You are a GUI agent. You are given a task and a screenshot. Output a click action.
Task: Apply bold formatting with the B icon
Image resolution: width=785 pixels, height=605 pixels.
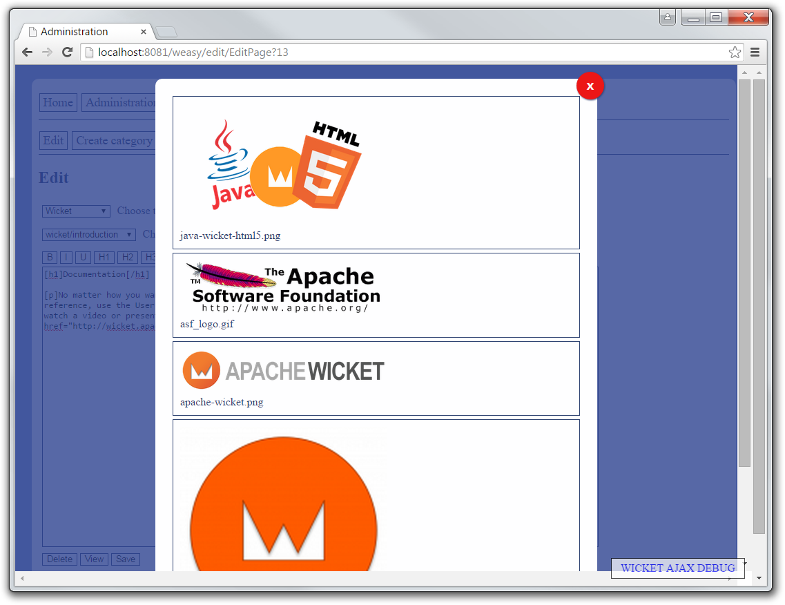click(50, 257)
